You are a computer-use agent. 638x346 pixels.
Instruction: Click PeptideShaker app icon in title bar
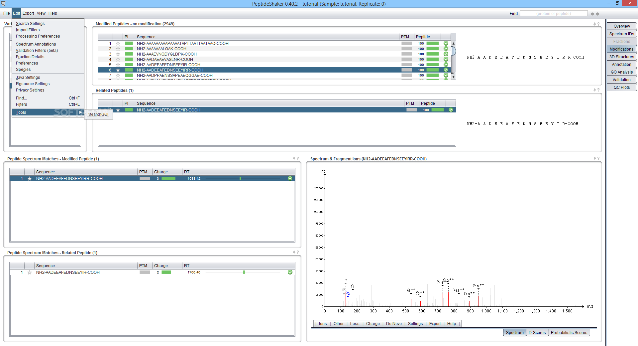3,4
